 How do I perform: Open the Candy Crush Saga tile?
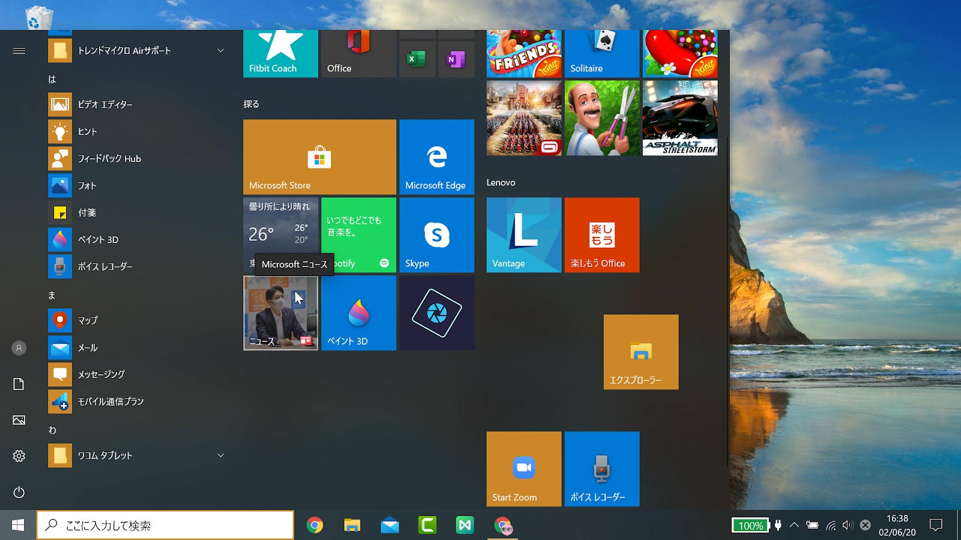pyautogui.click(x=680, y=54)
